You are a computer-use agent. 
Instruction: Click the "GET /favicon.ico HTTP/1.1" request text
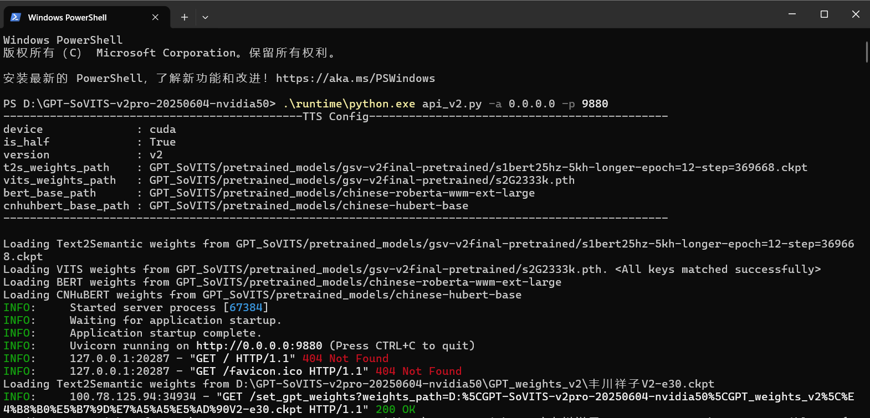click(x=279, y=371)
